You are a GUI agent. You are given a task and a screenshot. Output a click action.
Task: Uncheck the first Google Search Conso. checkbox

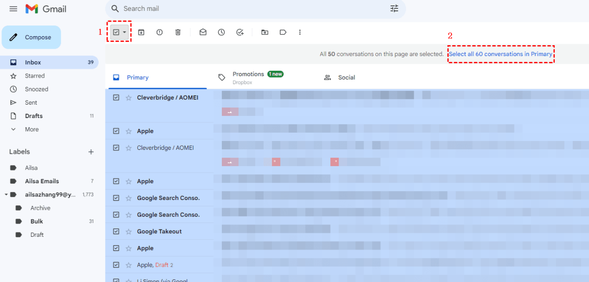click(116, 198)
